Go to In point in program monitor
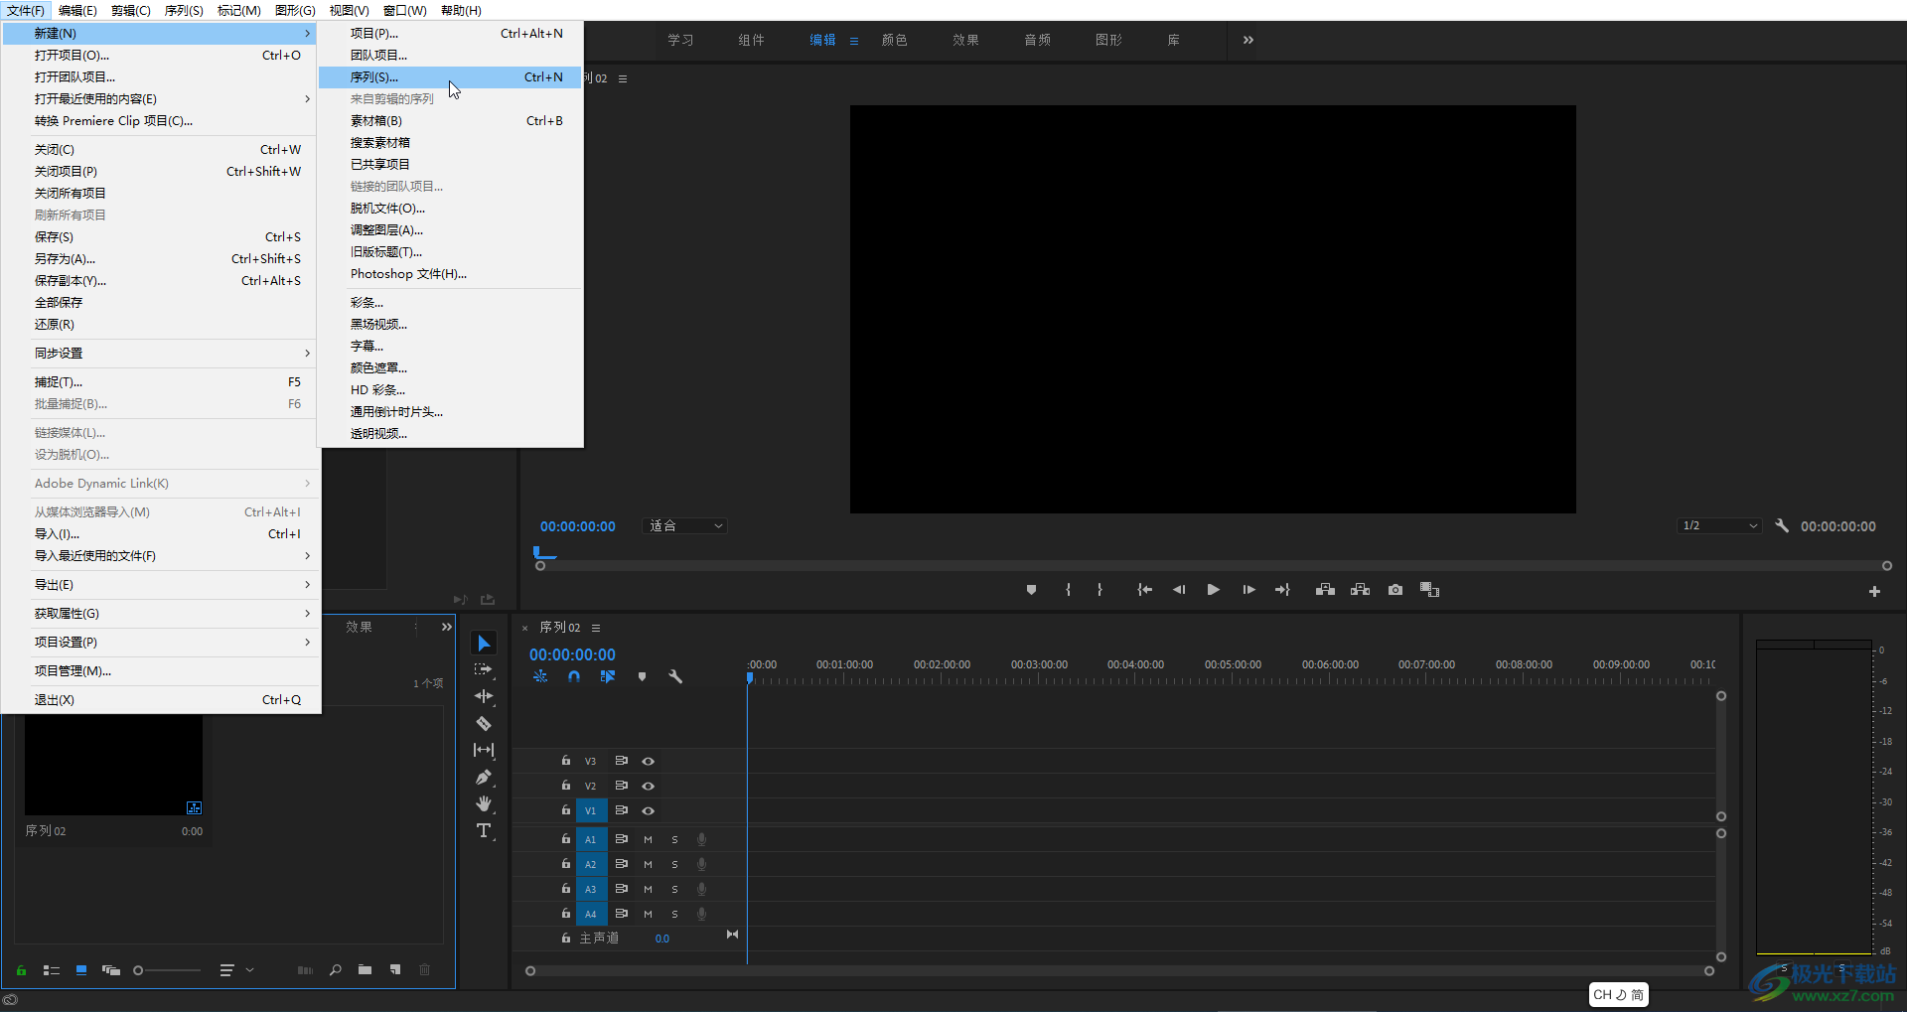This screenshot has width=1907, height=1012. click(x=1144, y=590)
